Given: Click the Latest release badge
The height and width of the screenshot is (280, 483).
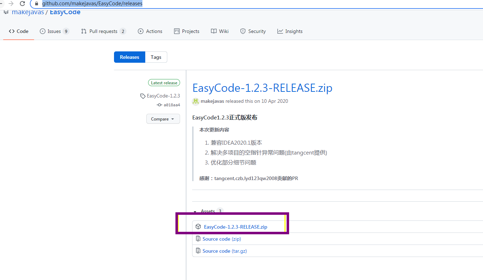Looking at the screenshot, I should click(164, 83).
